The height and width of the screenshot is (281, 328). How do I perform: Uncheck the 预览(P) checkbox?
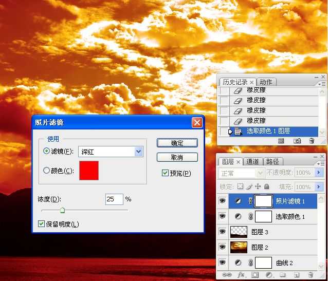point(165,173)
